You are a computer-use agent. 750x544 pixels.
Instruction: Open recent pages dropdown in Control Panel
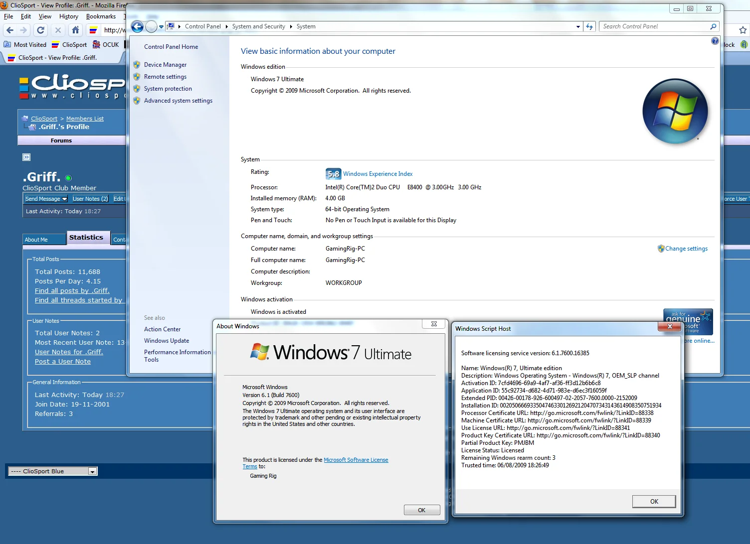click(161, 27)
